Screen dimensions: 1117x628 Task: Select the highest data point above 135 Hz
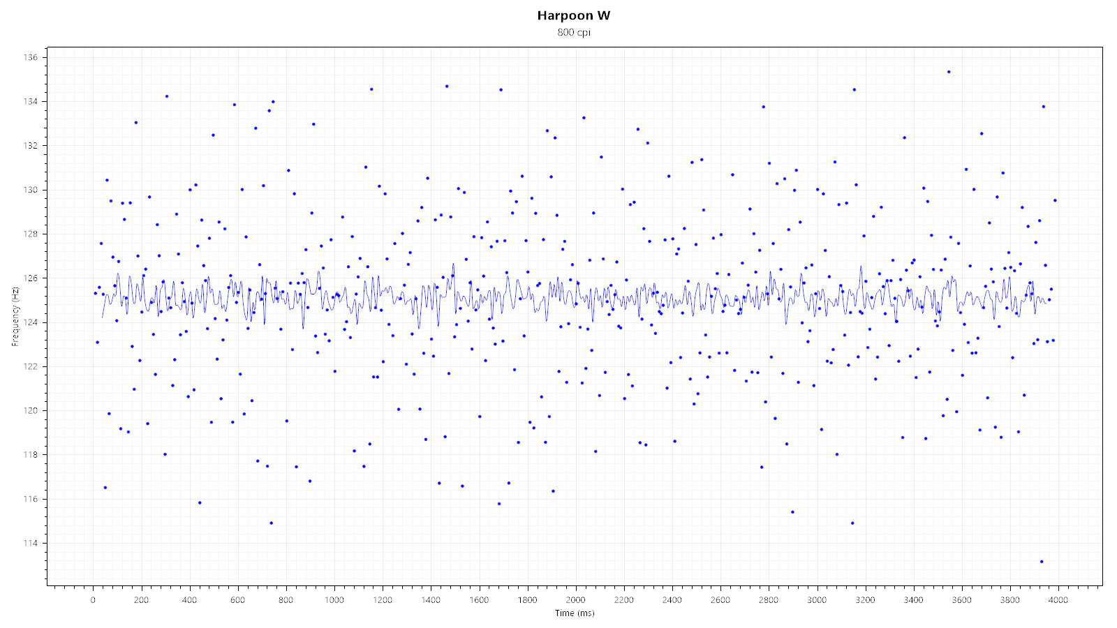(x=948, y=71)
